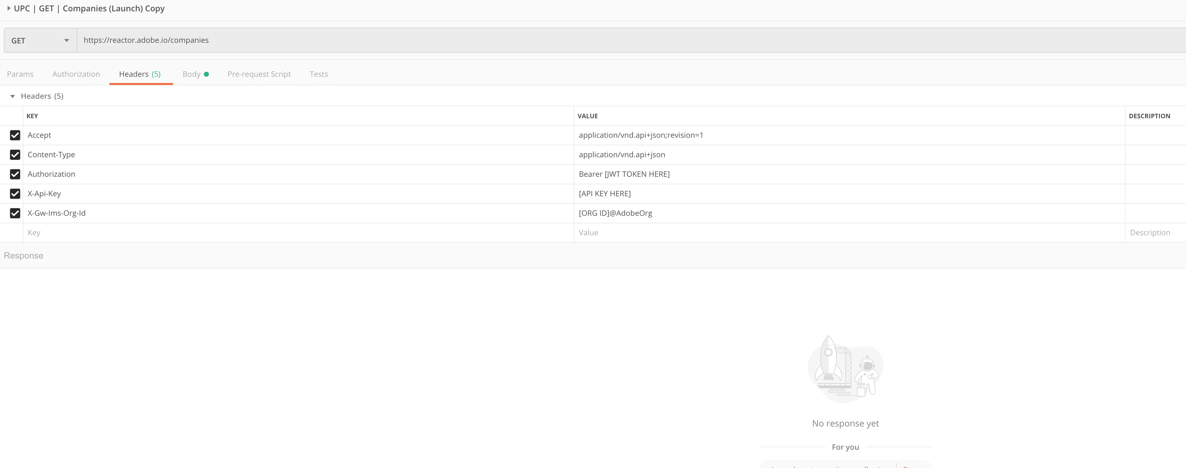Screen dimensions: 1186x468
Task: Uncheck the Accept header checkbox
Action: pos(15,135)
